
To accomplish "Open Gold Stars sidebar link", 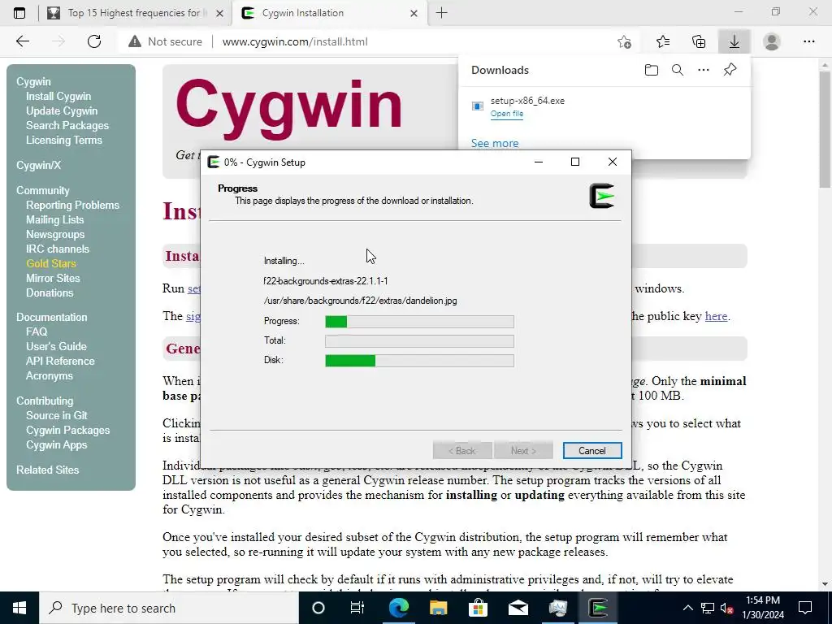I will pos(51,263).
